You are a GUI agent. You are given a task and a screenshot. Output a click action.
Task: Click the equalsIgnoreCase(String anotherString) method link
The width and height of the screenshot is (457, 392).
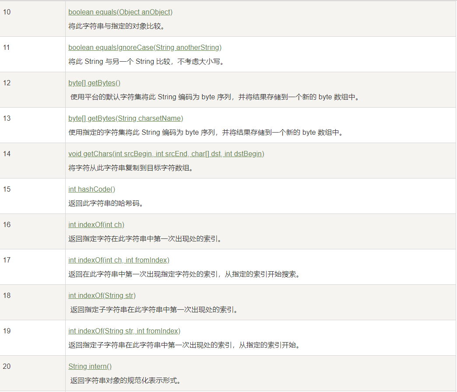coord(145,47)
